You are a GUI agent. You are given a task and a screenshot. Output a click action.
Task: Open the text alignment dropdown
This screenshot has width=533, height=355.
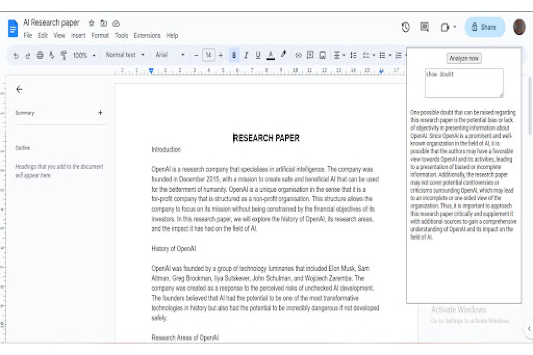339,55
